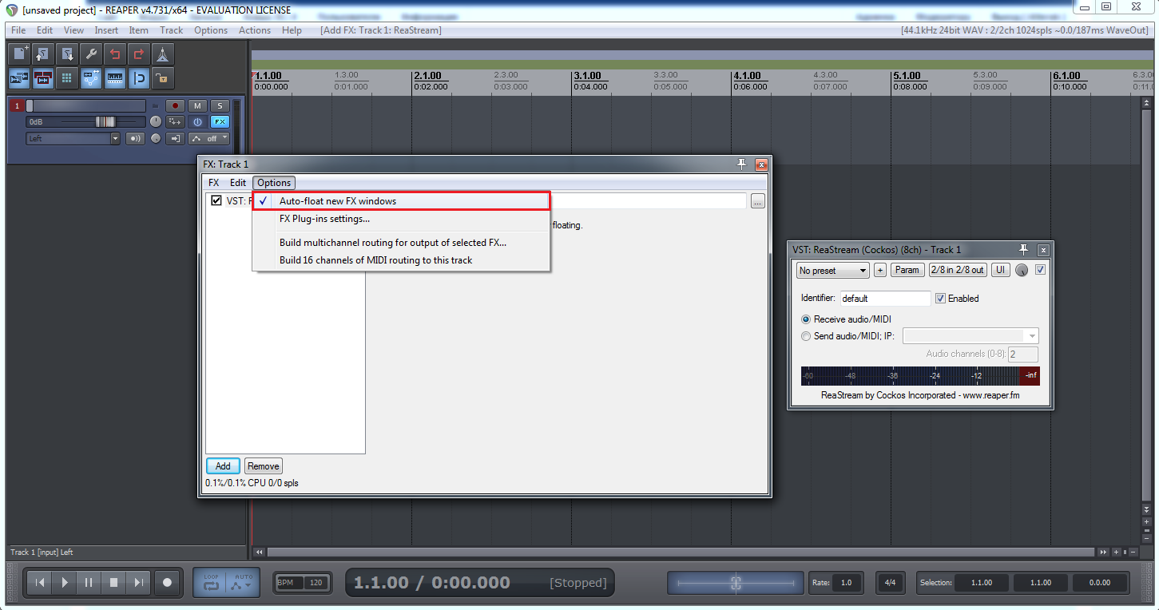Uncheck the ReaStream Enabled checkbox
The width and height of the screenshot is (1159, 610).
pos(940,299)
